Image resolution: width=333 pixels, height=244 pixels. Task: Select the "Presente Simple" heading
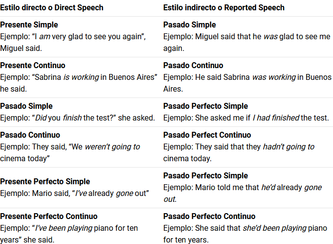(x=29, y=25)
